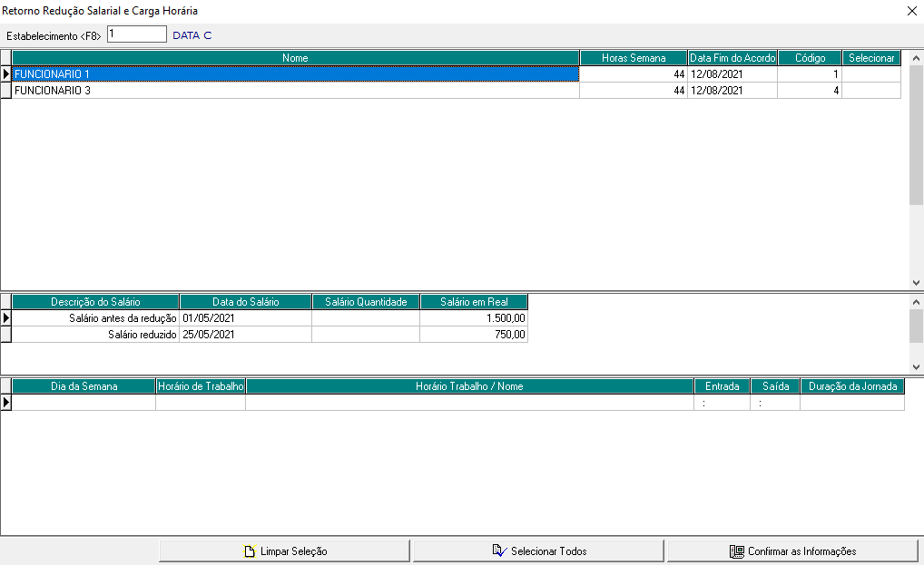Click salary date 25/05/2021

[246, 335]
